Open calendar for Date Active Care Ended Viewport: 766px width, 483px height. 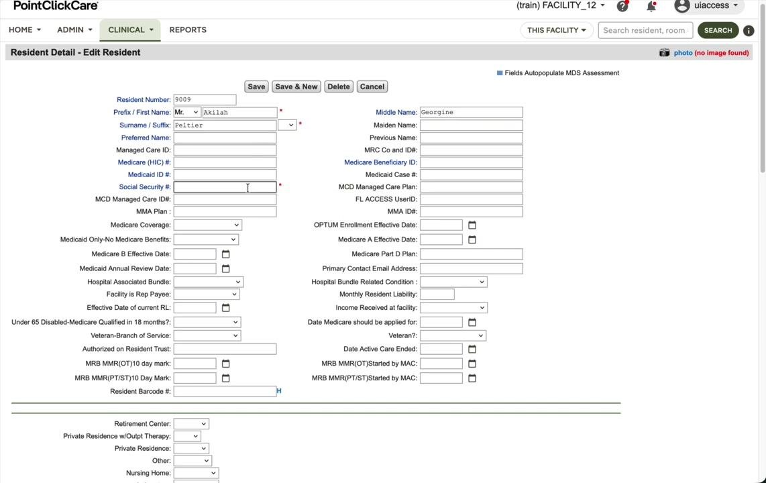pos(472,350)
